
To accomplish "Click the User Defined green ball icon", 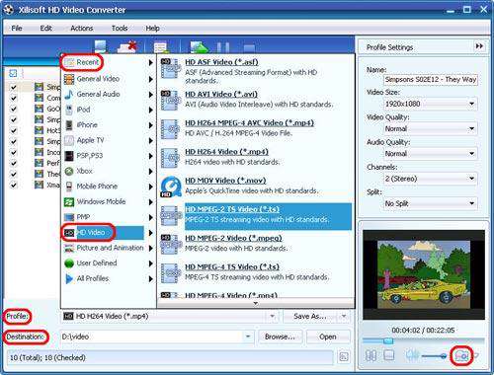I will (x=69, y=263).
